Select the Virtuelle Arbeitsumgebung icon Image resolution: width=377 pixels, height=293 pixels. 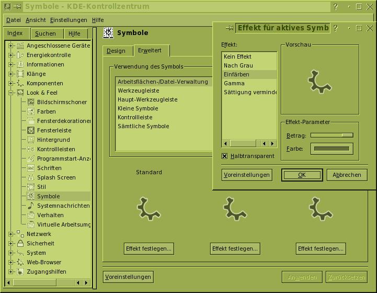[31, 224]
